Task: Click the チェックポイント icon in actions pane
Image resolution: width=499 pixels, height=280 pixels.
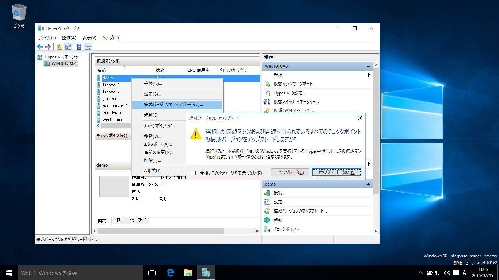Action: pos(267,229)
